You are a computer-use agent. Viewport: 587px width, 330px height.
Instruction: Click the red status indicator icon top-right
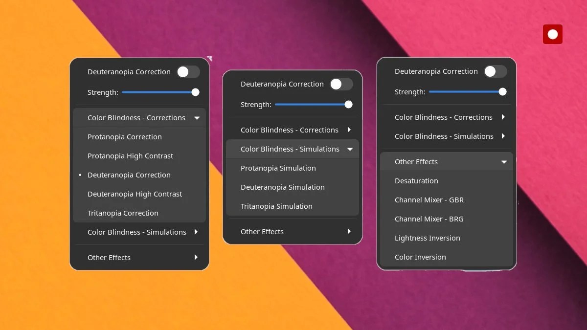click(x=552, y=34)
